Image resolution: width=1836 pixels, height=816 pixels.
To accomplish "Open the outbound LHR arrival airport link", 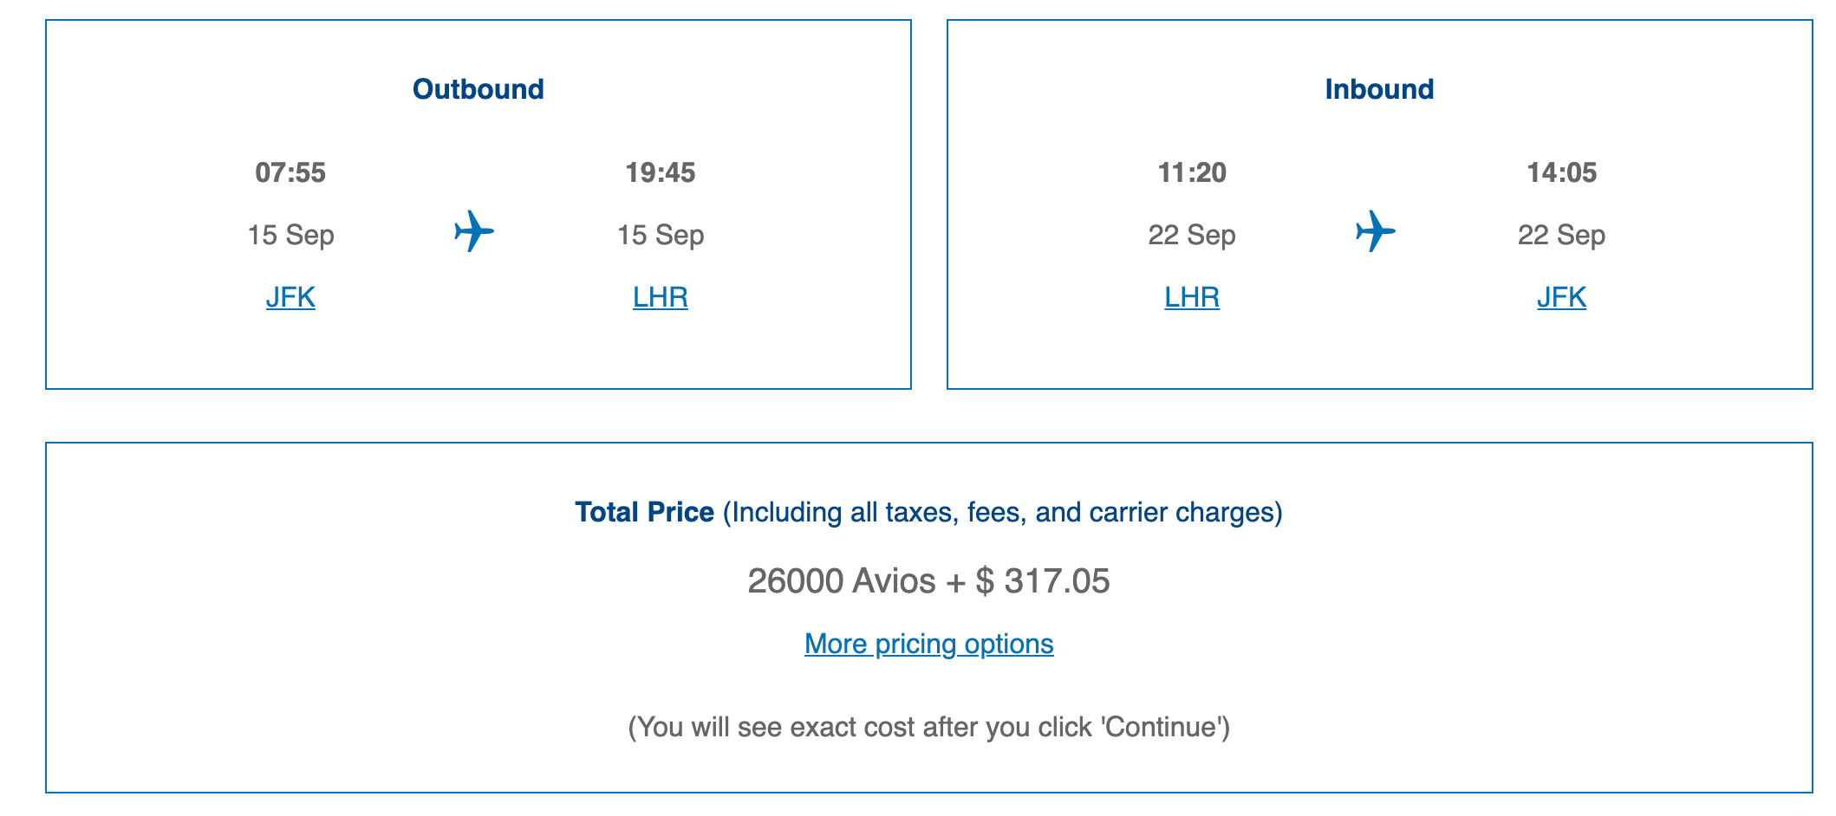I will pos(661,297).
